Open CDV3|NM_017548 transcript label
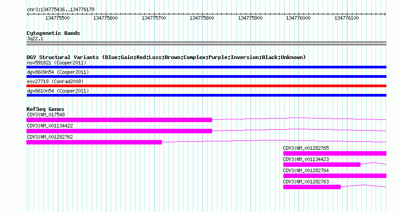 46,114
